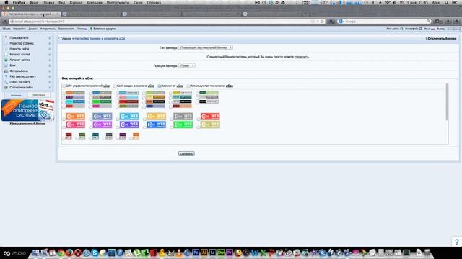The width and height of the screenshot is (462, 259).
Task: Open the Общее menu in the panel
Action: click(x=6, y=29)
